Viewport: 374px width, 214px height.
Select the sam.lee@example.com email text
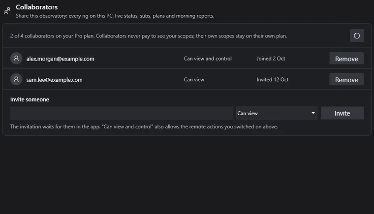tap(55, 80)
